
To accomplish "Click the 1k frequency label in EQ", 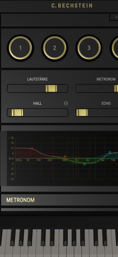I will [x=76, y=160].
